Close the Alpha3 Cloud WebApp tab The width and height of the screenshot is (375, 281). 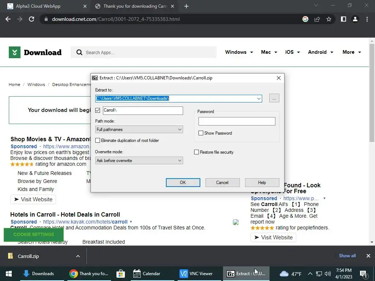point(85,6)
